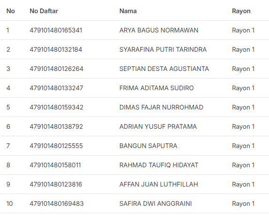Image resolution: width=269 pixels, height=218 pixels.
Task: Select the name ARYA BAGUS NORMAWAN
Action: [159, 30]
